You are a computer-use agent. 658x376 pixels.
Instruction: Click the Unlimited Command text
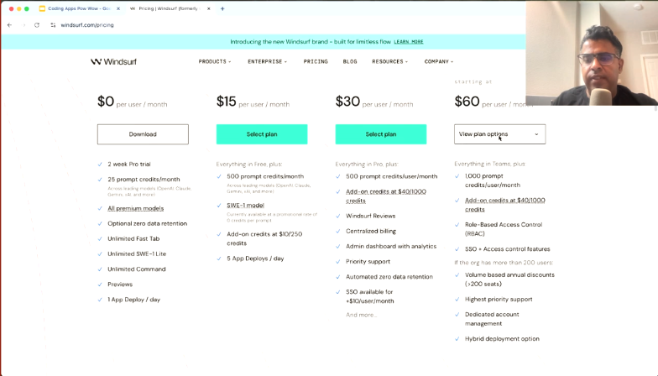point(136,269)
